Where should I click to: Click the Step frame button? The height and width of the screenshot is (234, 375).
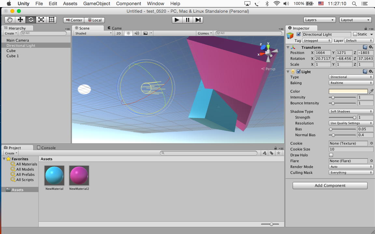pos(198,20)
